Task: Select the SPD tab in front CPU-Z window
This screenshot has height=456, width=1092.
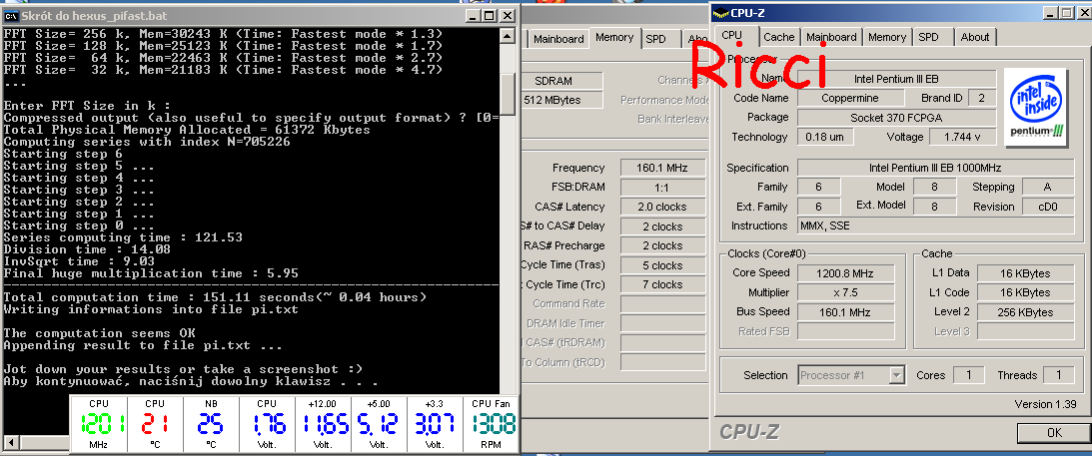Action: point(928,37)
